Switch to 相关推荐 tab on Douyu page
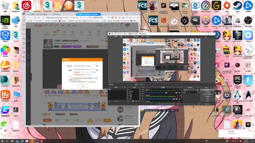This screenshot has width=255, height=143. 74,114
